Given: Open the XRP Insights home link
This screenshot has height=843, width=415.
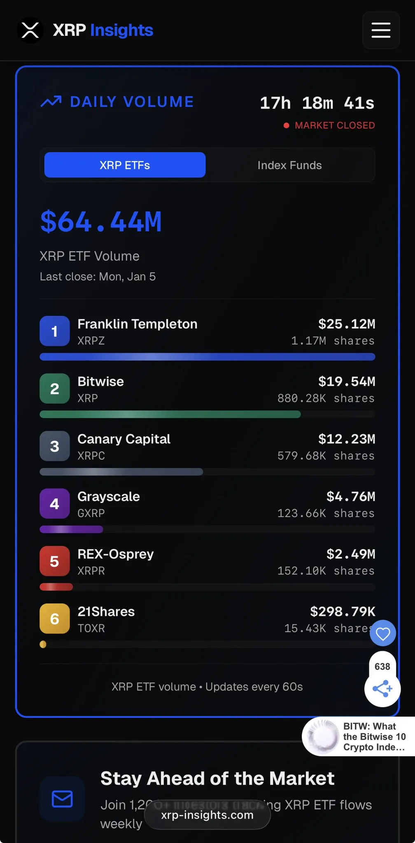Looking at the screenshot, I should (x=103, y=30).
